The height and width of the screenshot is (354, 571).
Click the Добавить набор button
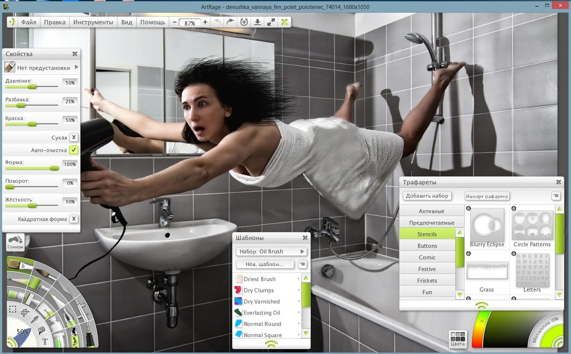pyautogui.click(x=427, y=196)
